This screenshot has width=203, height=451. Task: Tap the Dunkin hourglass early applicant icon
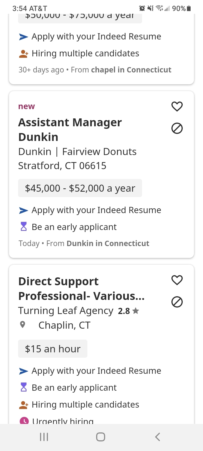pos(24,227)
